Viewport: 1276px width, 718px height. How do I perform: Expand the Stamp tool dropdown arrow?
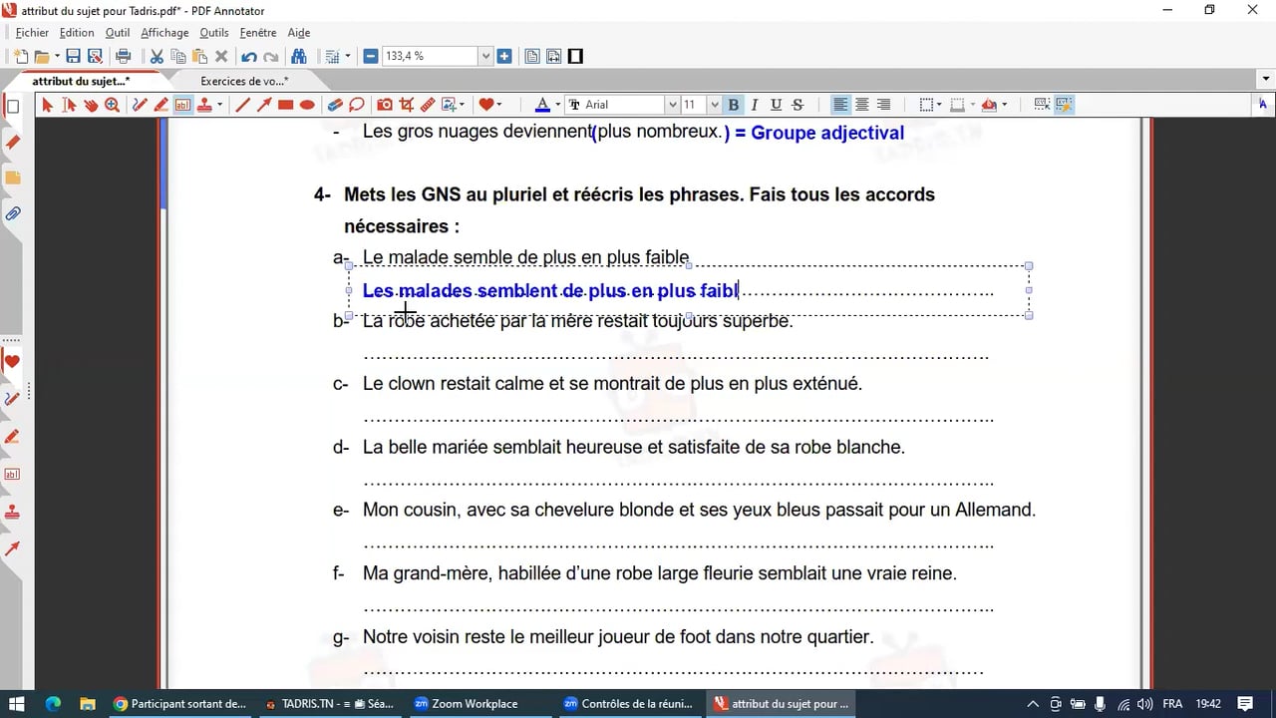(x=219, y=105)
